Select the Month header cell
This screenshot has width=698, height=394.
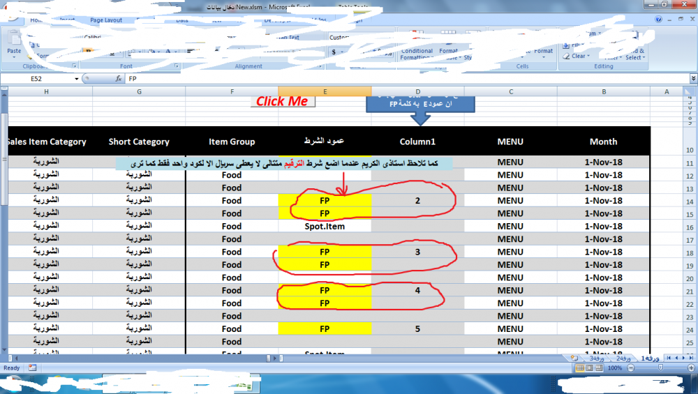click(x=604, y=142)
